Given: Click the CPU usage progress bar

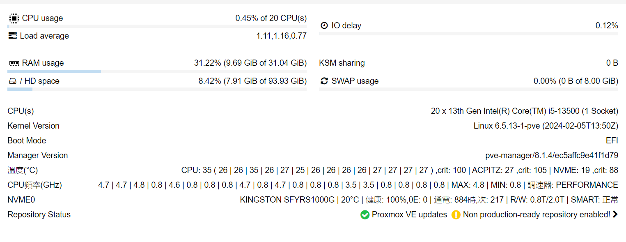Looking at the screenshot, I should click(x=157, y=26).
